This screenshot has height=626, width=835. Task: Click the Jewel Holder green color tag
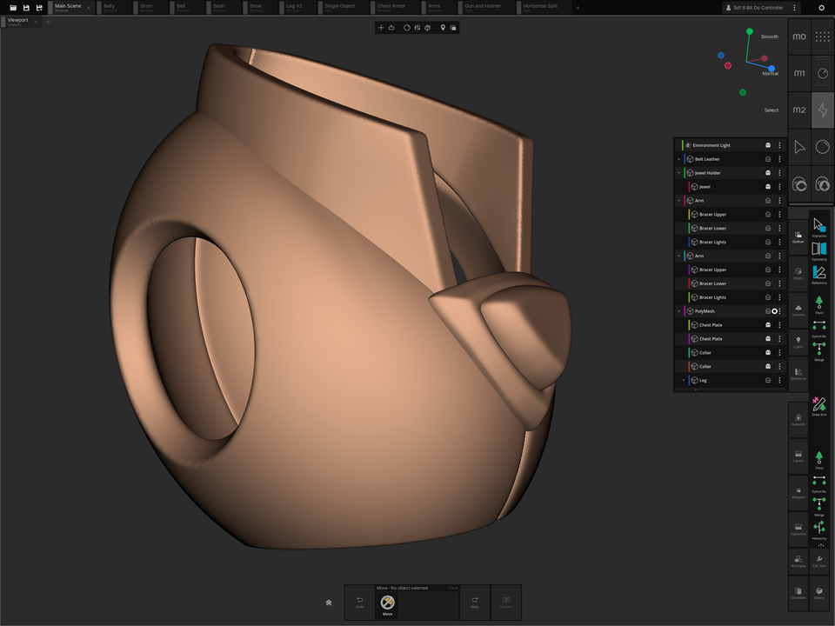[685, 173]
